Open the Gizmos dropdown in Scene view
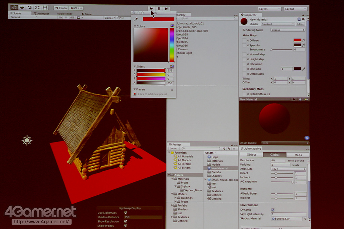The image size is (344, 229). [110, 18]
